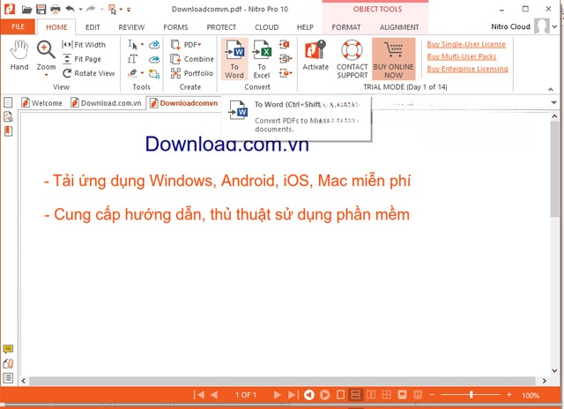Open Buy Single-User License link
This screenshot has width=564, height=409.
pyautogui.click(x=466, y=44)
